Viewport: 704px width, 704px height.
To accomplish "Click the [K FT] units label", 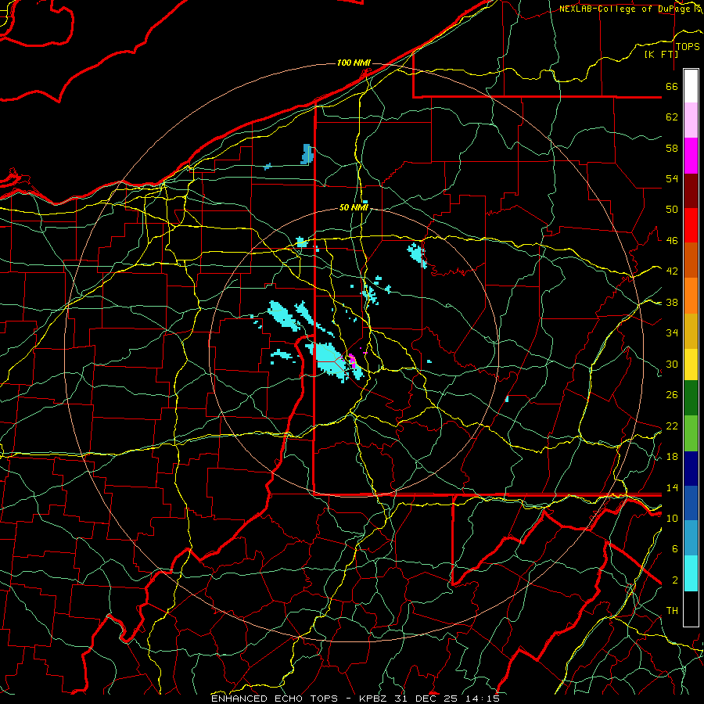I will coord(661,54).
